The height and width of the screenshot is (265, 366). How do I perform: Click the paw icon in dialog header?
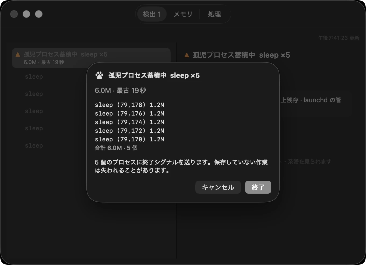pyautogui.click(x=99, y=75)
